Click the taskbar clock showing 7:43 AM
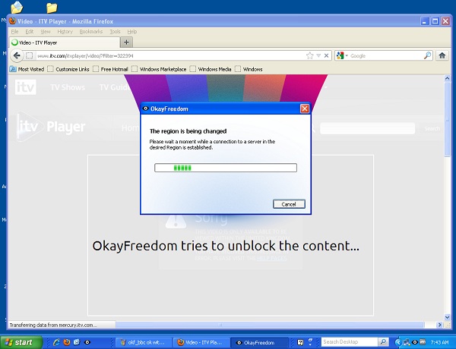 [x=439, y=342]
